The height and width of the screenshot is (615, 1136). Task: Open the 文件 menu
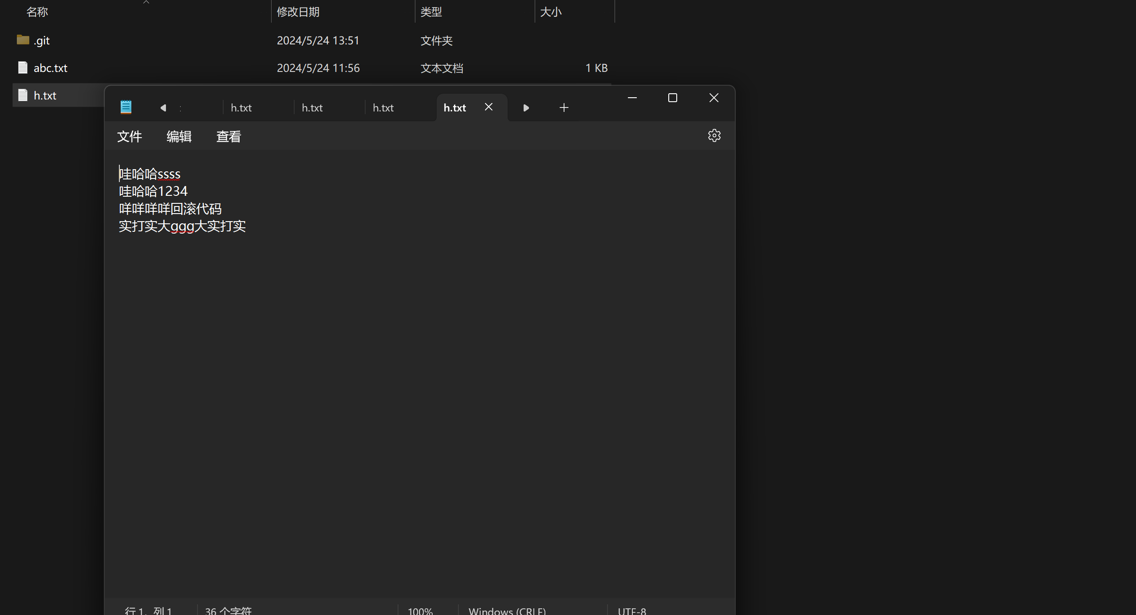pyautogui.click(x=129, y=136)
